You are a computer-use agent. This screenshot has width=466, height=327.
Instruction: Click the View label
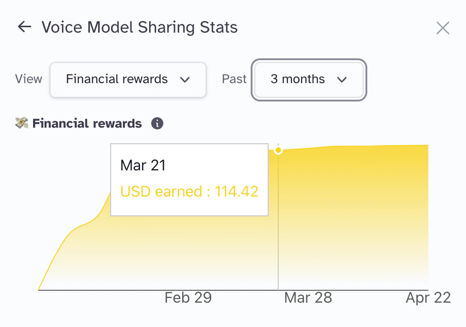tap(28, 79)
